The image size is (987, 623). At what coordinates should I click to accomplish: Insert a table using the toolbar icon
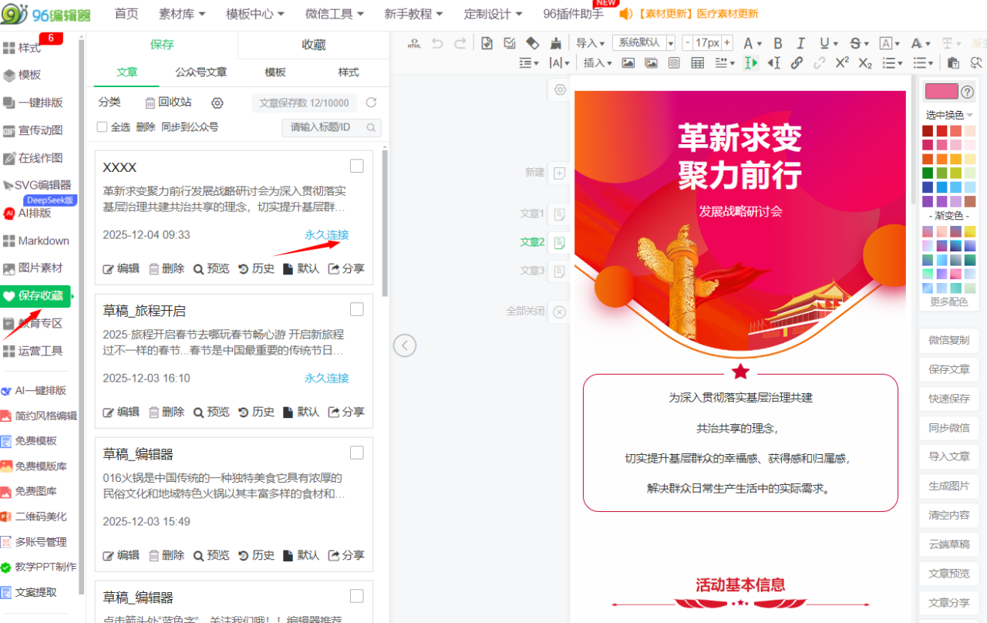point(697,63)
